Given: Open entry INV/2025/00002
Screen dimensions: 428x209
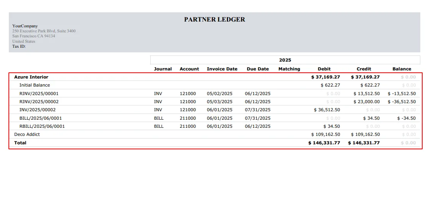Looking at the screenshot, I should [37, 110].
